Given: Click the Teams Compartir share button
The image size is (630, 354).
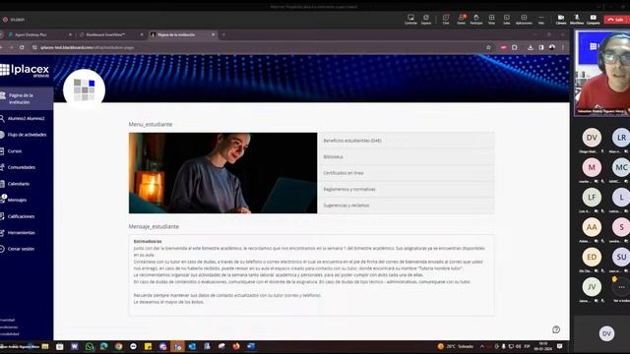Looking at the screenshot, I should tap(593, 19).
